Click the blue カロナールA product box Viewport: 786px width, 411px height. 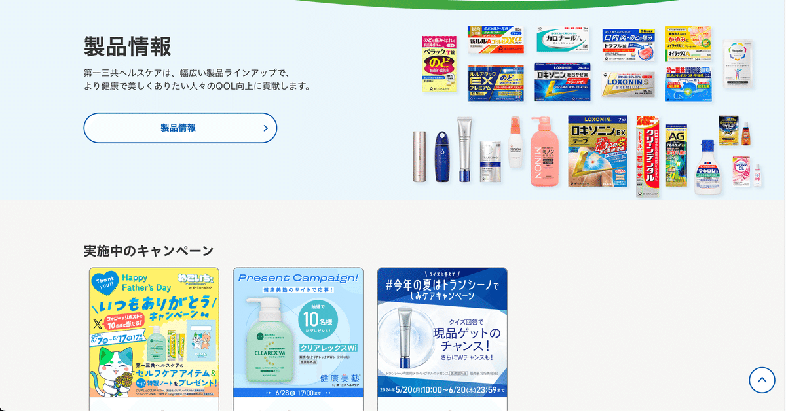pyautogui.click(x=563, y=39)
